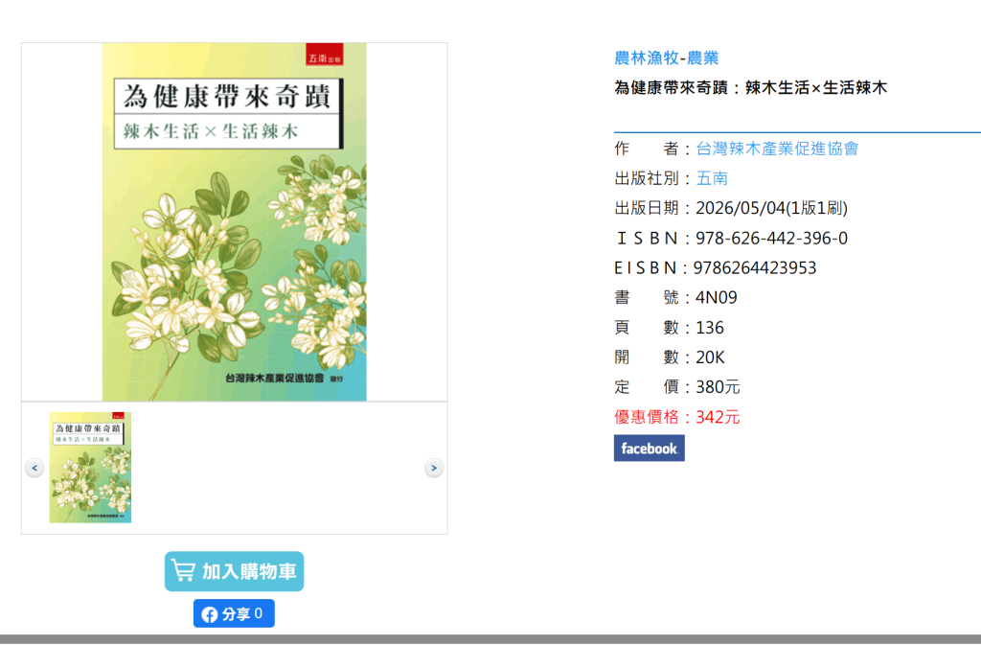
Task: Open the dark blue facebook badge link
Action: (x=649, y=448)
